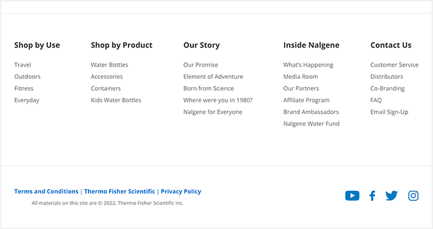Go to the Affiliate Program page
This screenshot has width=433, height=229.
click(306, 100)
